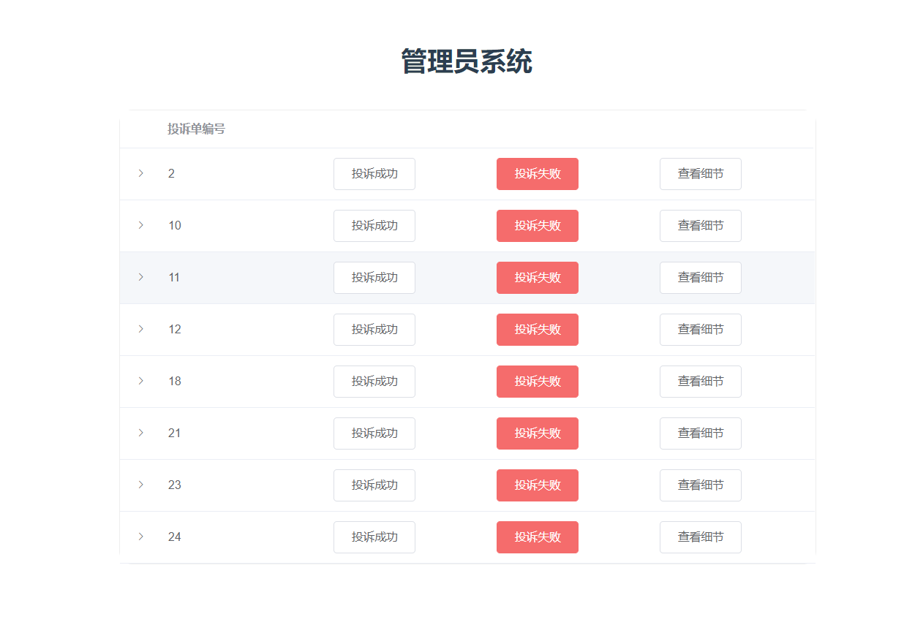904x625 pixels.
Task: Expand the row for complaint 12
Action: (x=141, y=330)
